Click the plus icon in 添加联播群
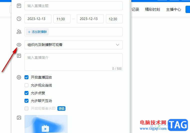This screenshot has width=190, height=133. pyautogui.click(x=29, y=32)
